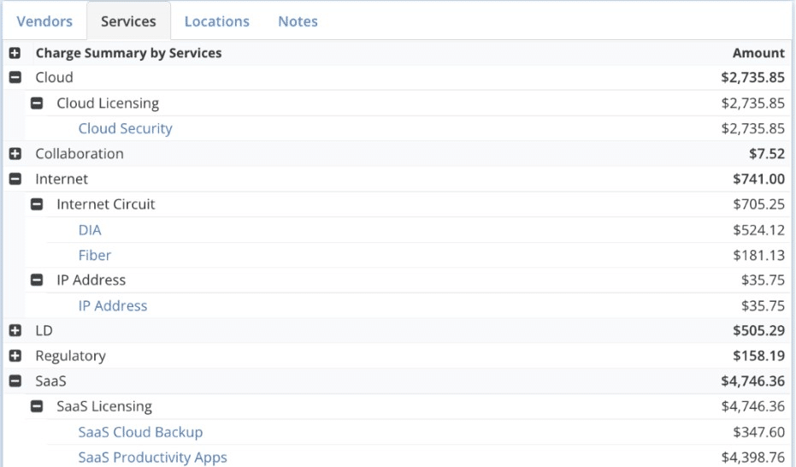Expand all rows in Charge Summary header
The width and height of the screenshot is (796, 467).
[x=15, y=53]
